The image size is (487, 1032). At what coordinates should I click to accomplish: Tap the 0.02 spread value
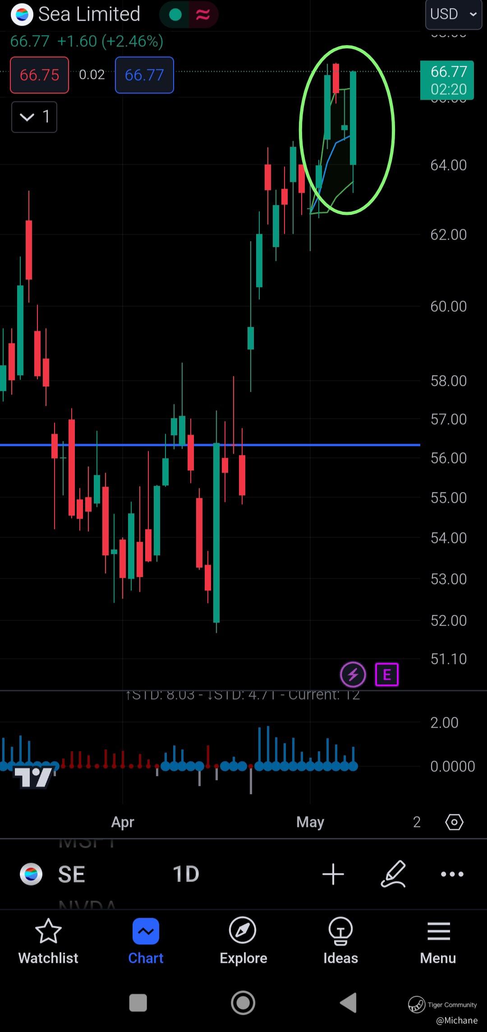pos(92,75)
